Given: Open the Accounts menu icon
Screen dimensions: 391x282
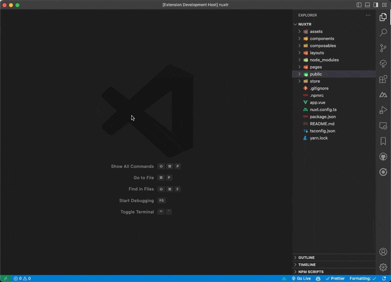Looking at the screenshot, I should [383, 252].
